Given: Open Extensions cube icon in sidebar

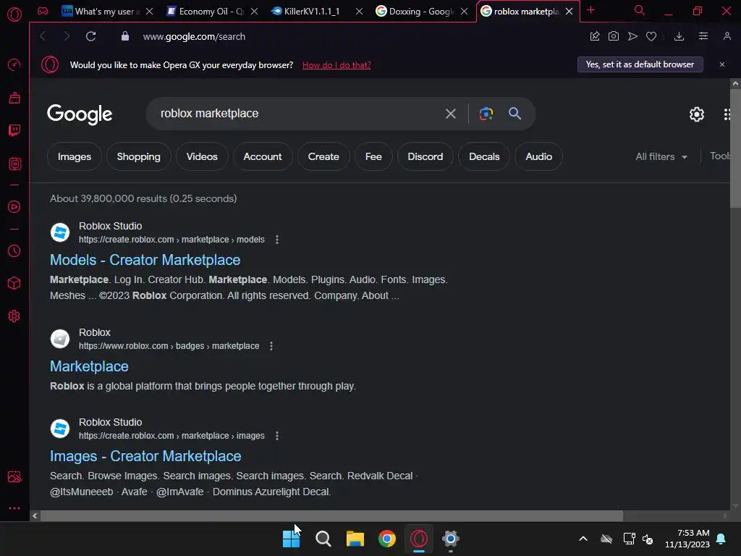Looking at the screenshot, I should (x=14, y=283).
